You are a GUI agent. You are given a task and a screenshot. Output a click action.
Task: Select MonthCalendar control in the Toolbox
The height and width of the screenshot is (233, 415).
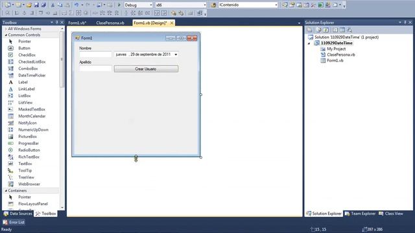(x=32, y=116)
